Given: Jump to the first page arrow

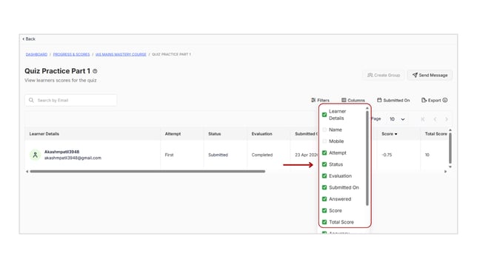Looking at the screenshot, I should pyautogui.click(x=423, y=119).
